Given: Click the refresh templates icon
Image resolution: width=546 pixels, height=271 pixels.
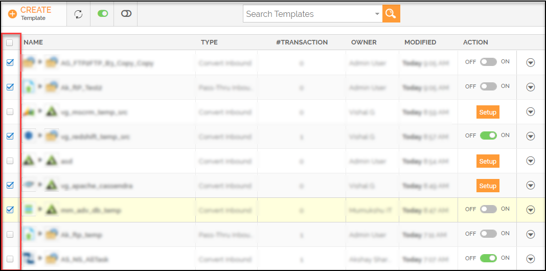Looking at the screenshot, I should pos(79,14).
